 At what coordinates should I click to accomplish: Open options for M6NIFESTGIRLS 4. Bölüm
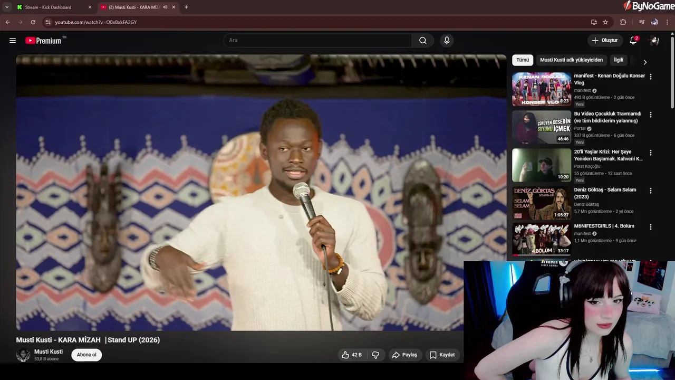650,227
